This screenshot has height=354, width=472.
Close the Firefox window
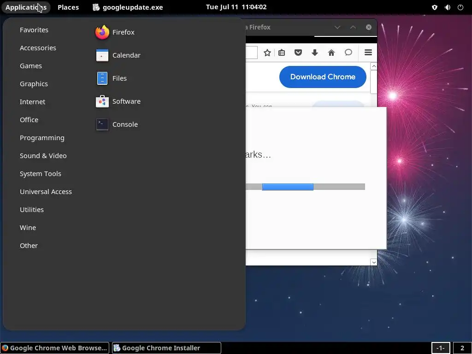pos(369,27)
